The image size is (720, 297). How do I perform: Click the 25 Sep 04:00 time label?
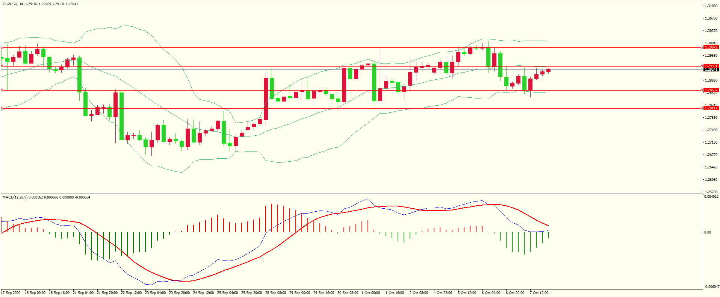[227, 292]
